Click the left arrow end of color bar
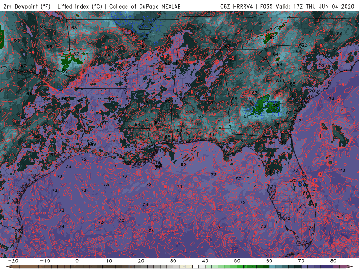Image resolution: width=359 pixels, height=269 pixels. tap(9, 266)
